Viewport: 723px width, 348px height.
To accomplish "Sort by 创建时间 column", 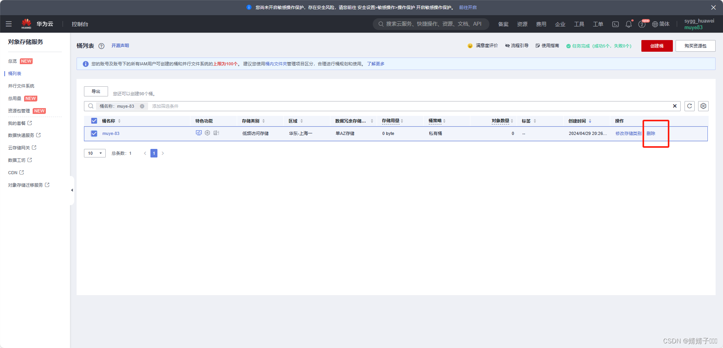I will [x=590, y=121].
